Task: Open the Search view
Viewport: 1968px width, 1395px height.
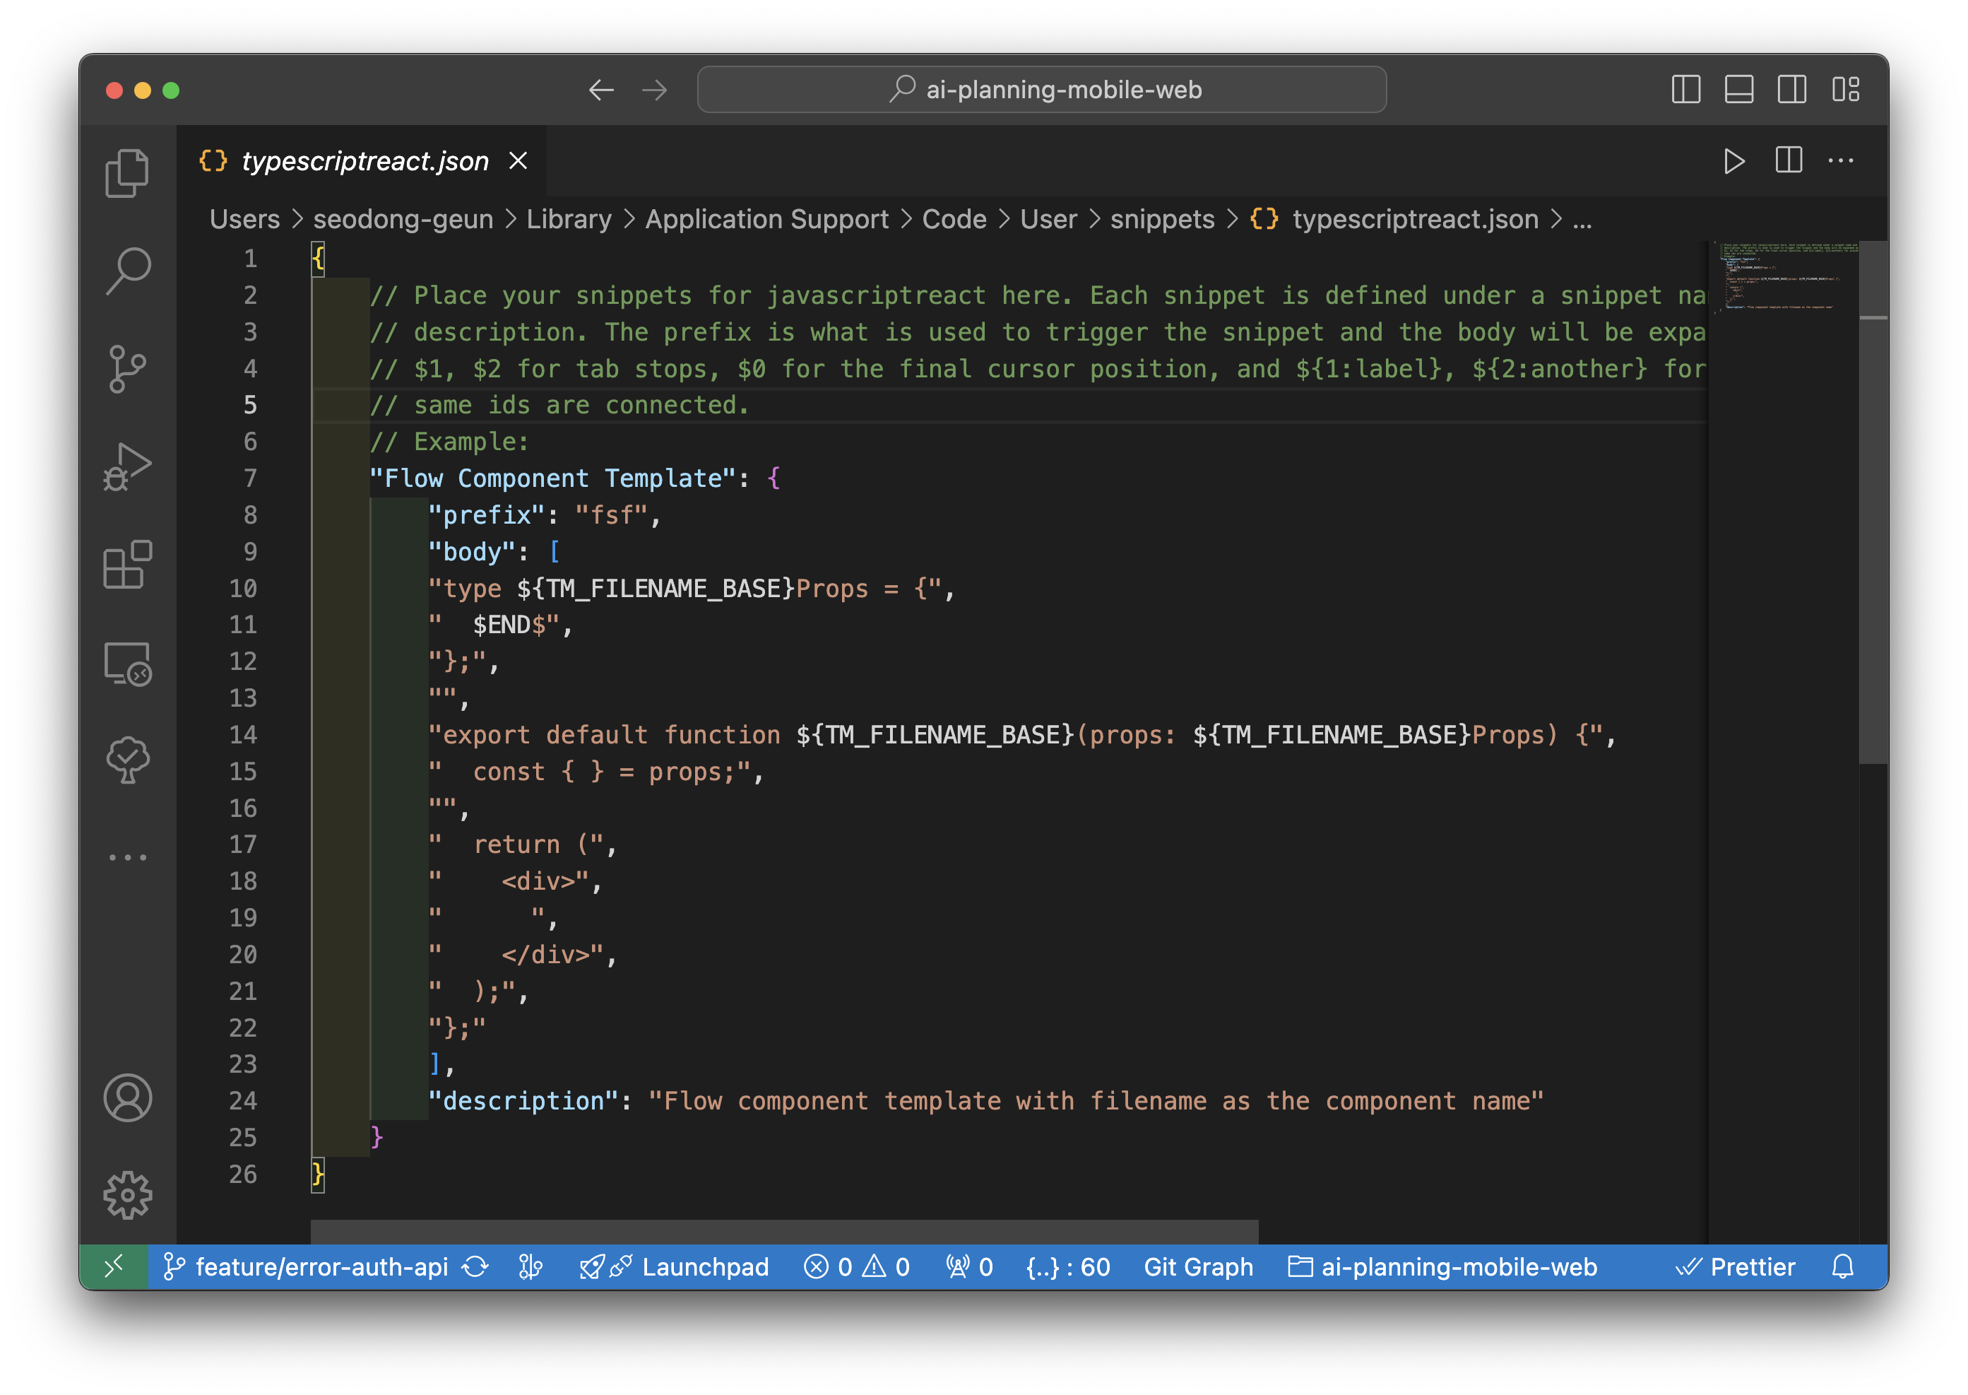Action: pyautogui.click(x=127, y=269)
